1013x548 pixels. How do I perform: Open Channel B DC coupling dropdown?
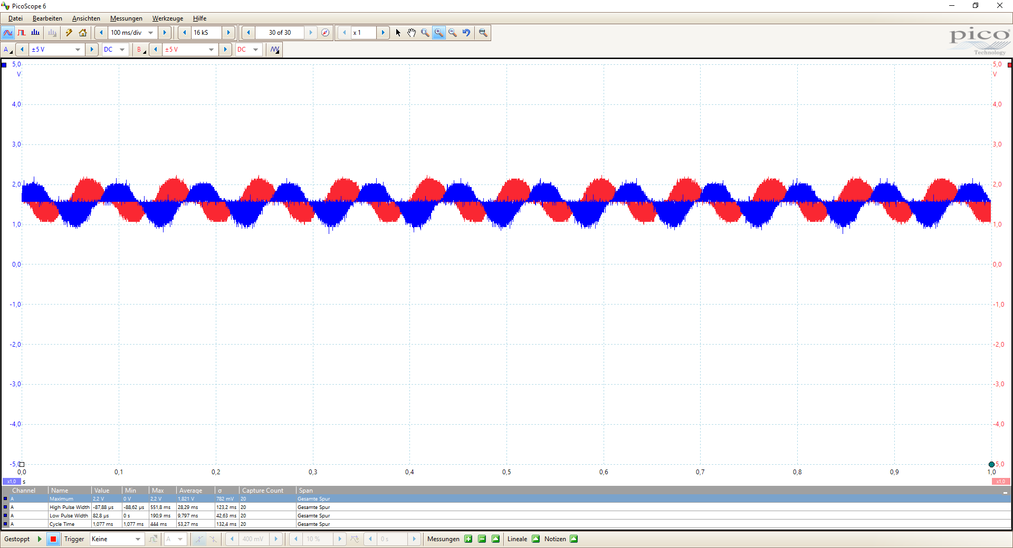coord(255,50)
